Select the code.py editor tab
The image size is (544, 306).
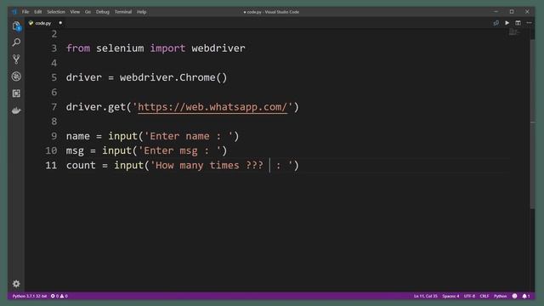pos(45,23)
